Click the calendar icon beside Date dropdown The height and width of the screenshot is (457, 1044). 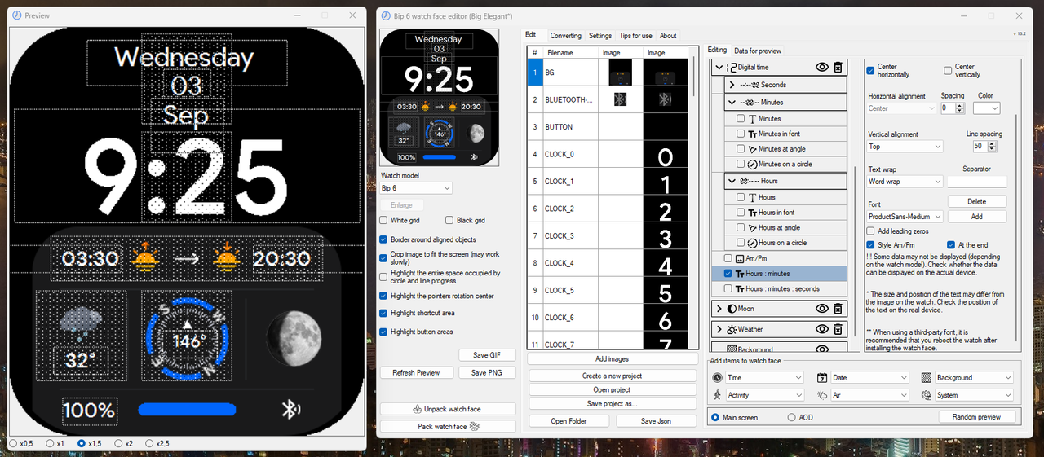pyautogui.click(x=821, y=378)
